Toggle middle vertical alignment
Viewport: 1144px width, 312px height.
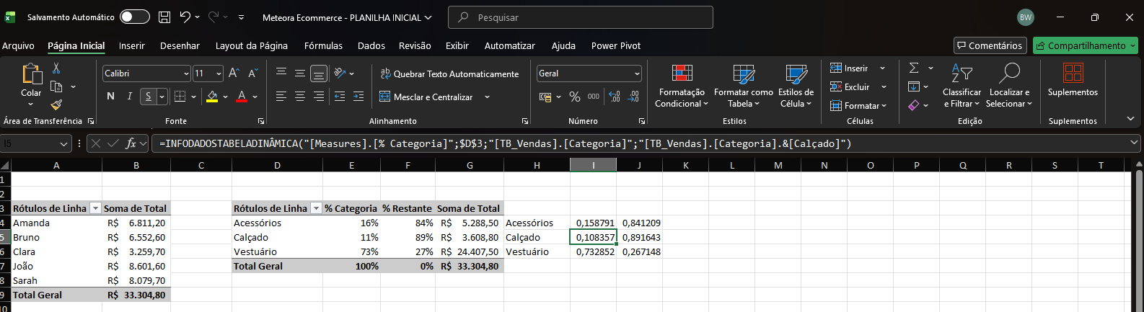(x=300, y=73)
